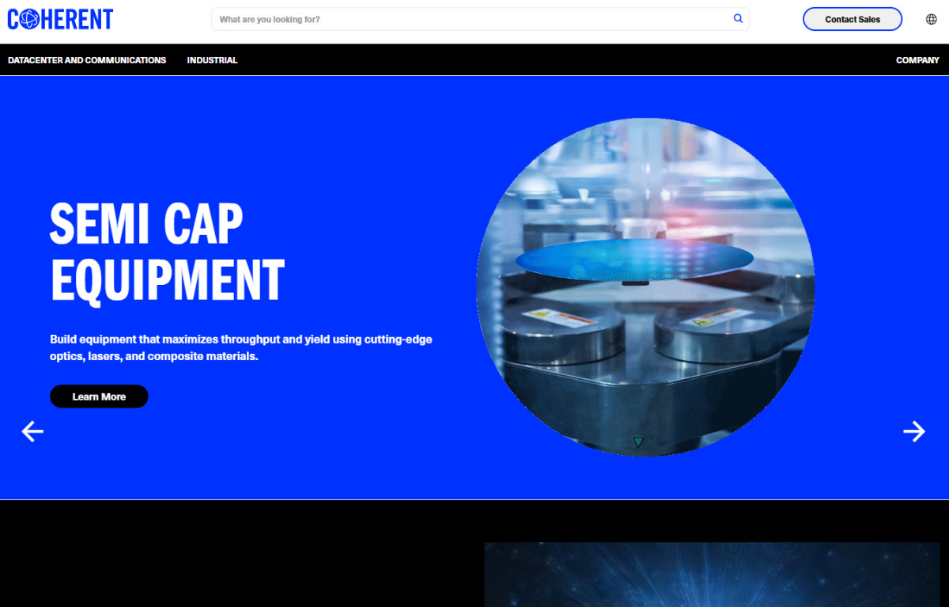
Task: Click the 'Build equipment that maximizes throughput' description
Action: click(x=241, y=347)
